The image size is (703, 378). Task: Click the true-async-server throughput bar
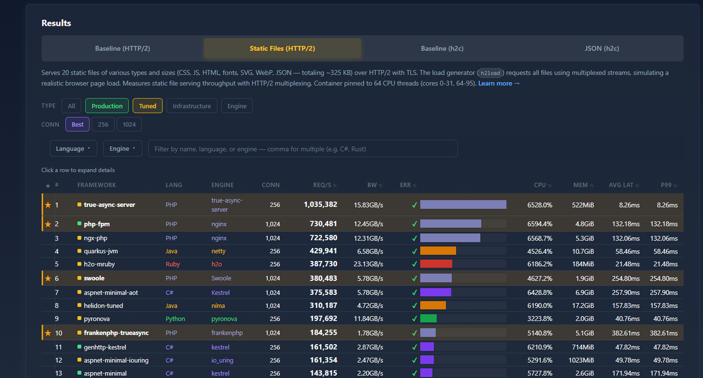point(463,204)
